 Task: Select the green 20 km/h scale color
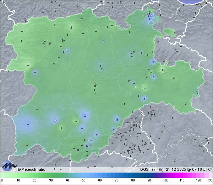[34, 175]
